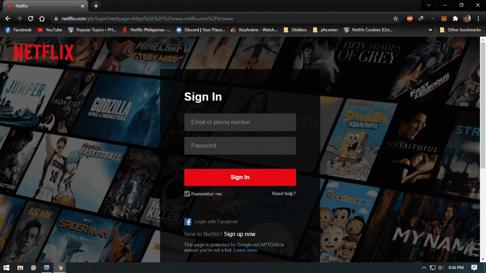Open File Explorer from the taskbar
Viewport: 486px width, 273px height.
pos(20,268)
